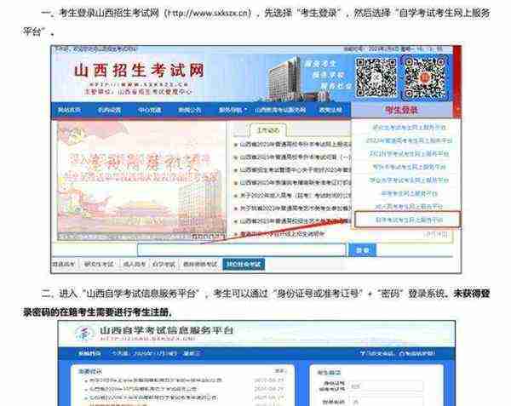Open the third notice row in platform list
The image size is (511, 406).
tap(152, 397)
